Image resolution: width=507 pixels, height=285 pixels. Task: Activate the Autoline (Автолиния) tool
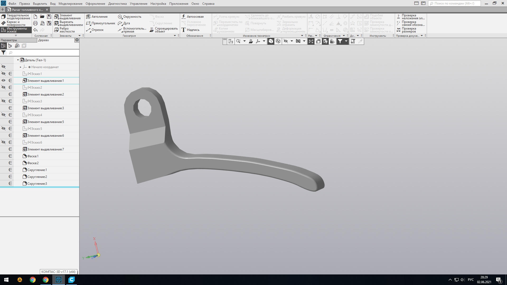coord(97,17)
